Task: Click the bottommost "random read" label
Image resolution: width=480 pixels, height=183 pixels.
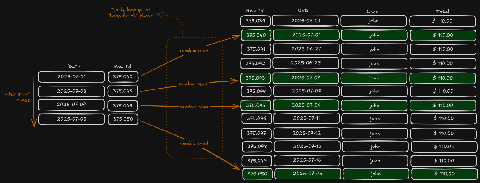Action: (194, 143)
